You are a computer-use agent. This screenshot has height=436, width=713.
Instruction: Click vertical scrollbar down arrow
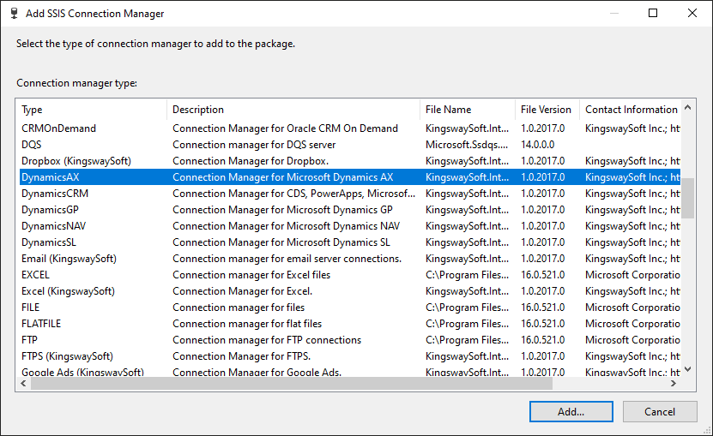(x=687, y=369)
